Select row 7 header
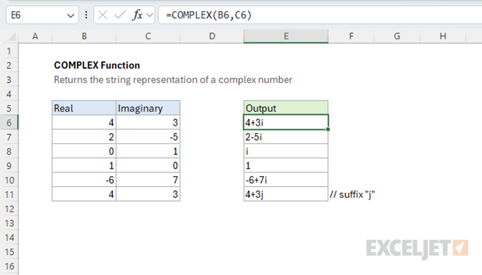The height and width of the screenshot is (275, 482). (x=9, y=137)
